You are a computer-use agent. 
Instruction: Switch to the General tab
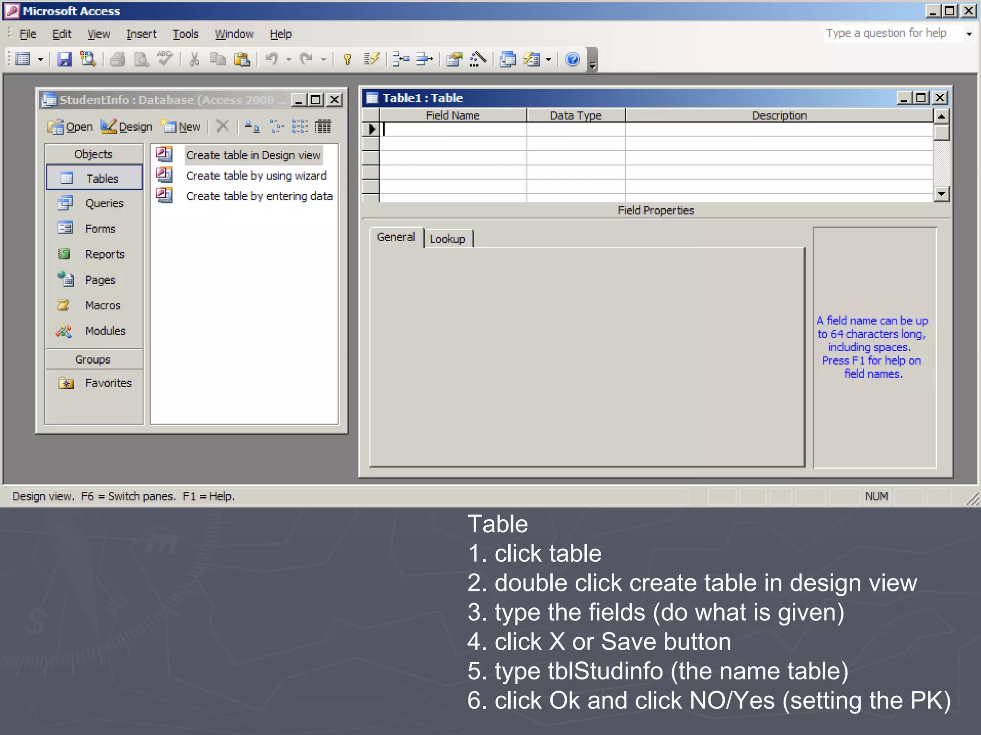tap(396, 237)
